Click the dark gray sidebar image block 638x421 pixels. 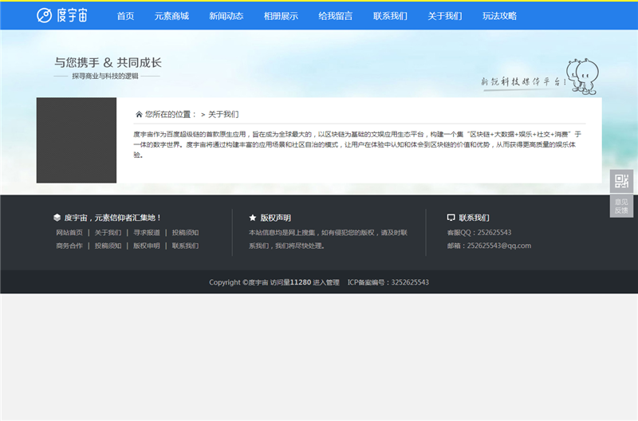pyautogui.click(x=77, y=140)
